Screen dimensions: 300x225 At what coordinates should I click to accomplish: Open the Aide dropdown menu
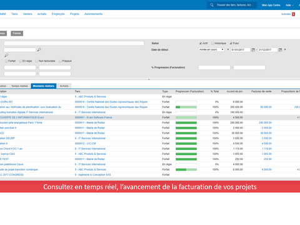click(x=289, y=5)
